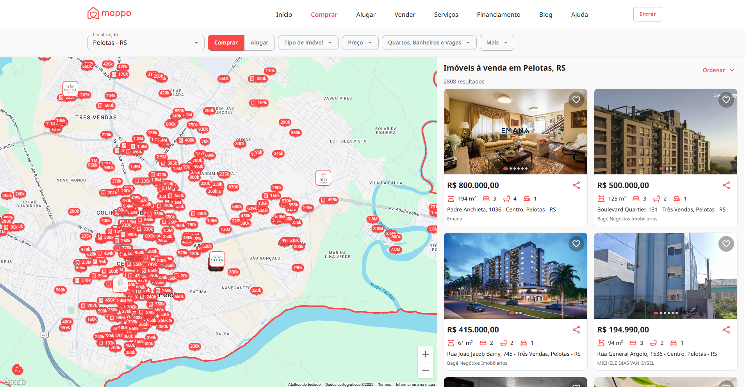Viewport: 745px width, 387px height.
Task: Click the 7.0M price marker on map
Action: coord(395,250)
